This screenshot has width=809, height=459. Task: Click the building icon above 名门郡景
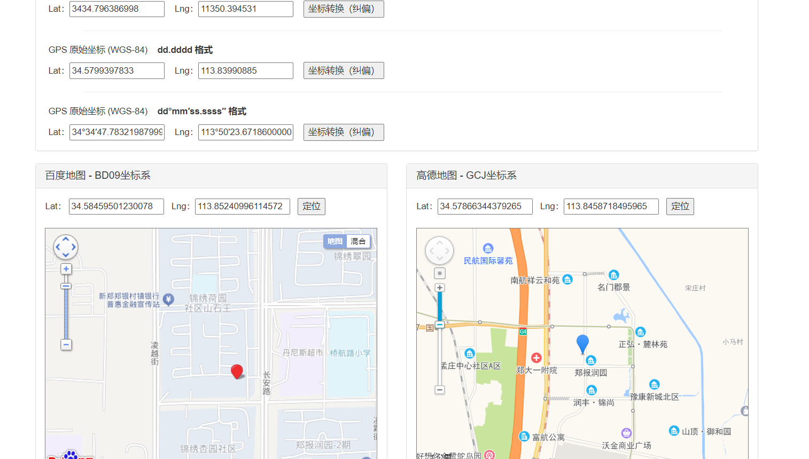[x=614, y=275]
